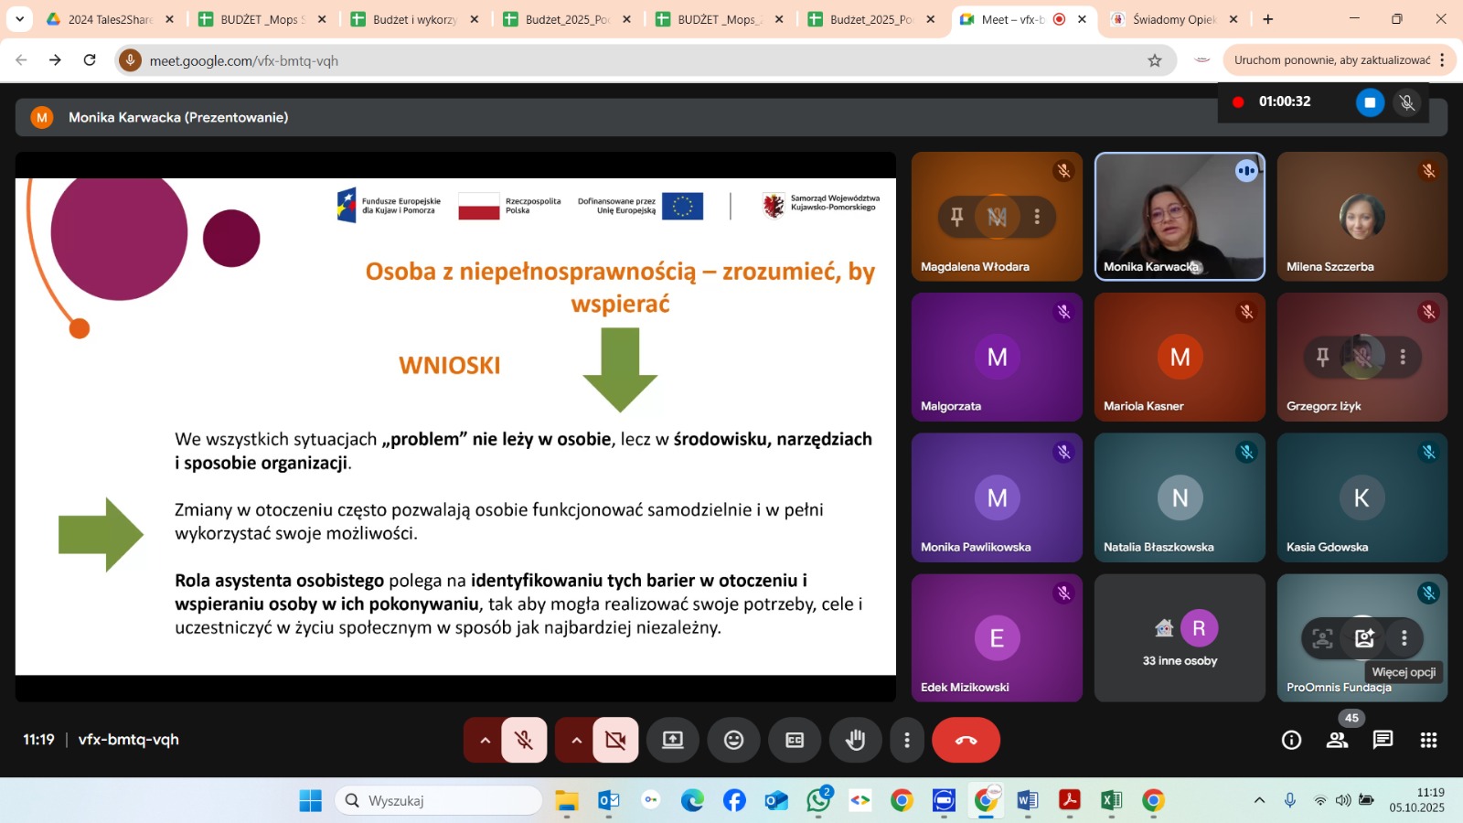The height and width of the screenshot is (823, 1463).
Task: Open meeting details info icon
Action: click(x=1291, y=740)
